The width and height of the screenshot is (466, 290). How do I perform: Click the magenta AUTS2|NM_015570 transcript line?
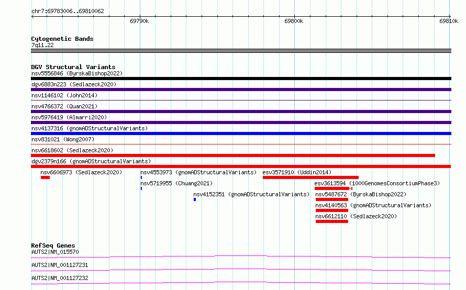[x=241, y=256]
